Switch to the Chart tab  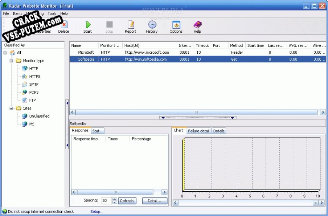(x=179, y=130)
